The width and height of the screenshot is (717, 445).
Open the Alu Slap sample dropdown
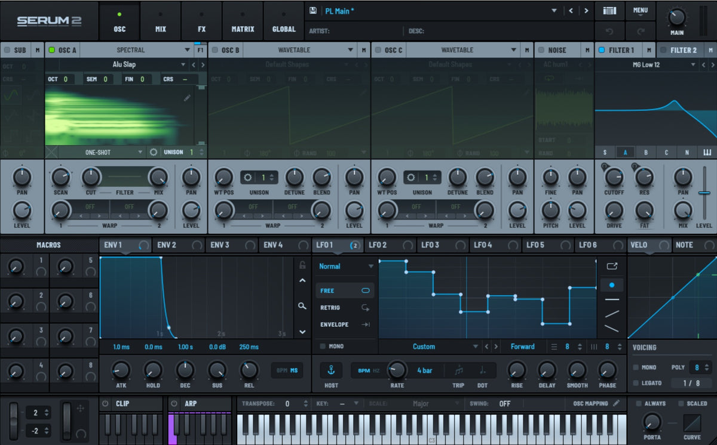[x=124, y=64]
